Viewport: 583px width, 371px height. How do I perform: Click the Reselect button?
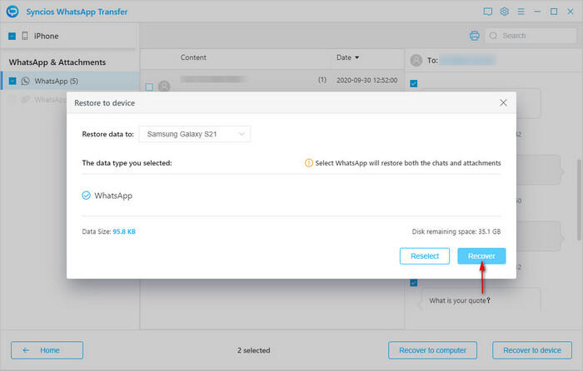click(425, 256)
